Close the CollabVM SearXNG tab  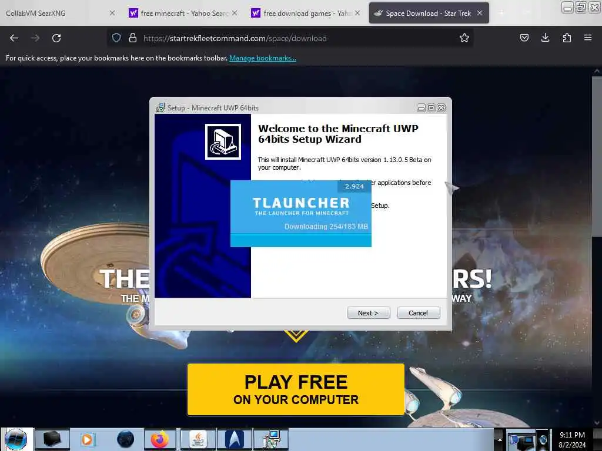(x=112, y=13)
